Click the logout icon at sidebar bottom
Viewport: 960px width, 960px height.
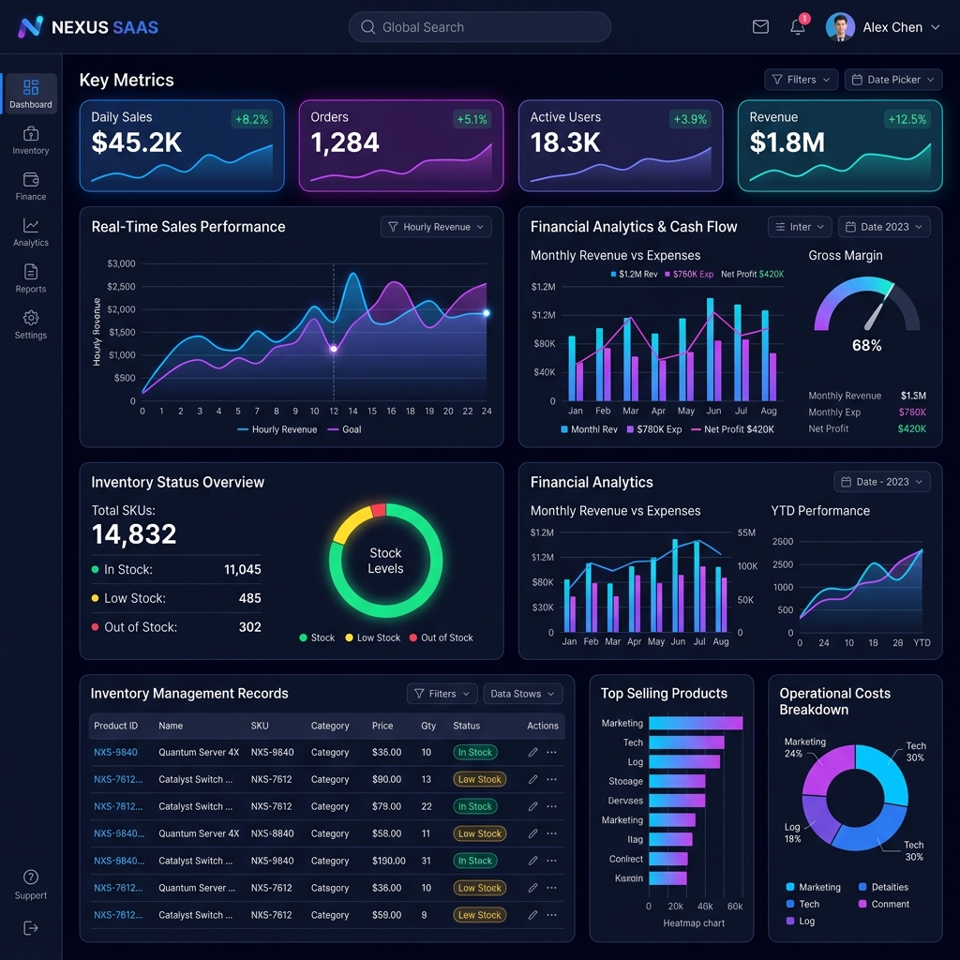31,928
